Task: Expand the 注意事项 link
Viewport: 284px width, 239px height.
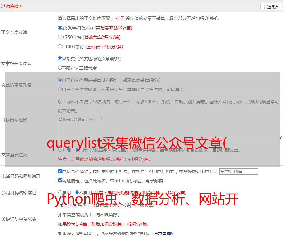Action: pos(163,233)
